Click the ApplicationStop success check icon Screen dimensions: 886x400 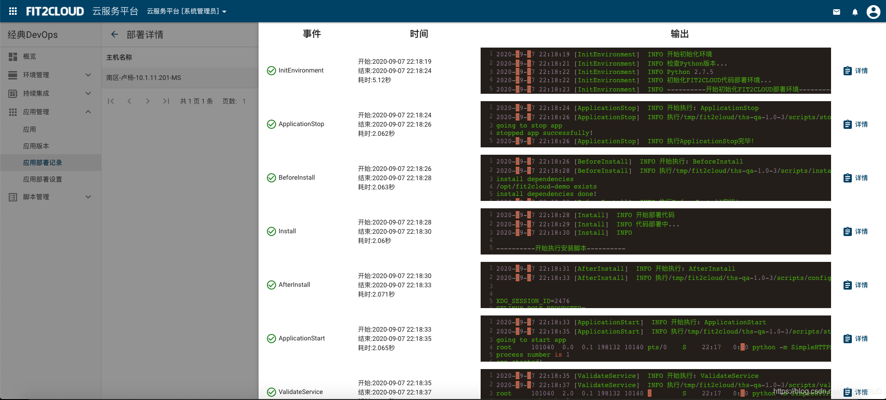coord(271,124)
